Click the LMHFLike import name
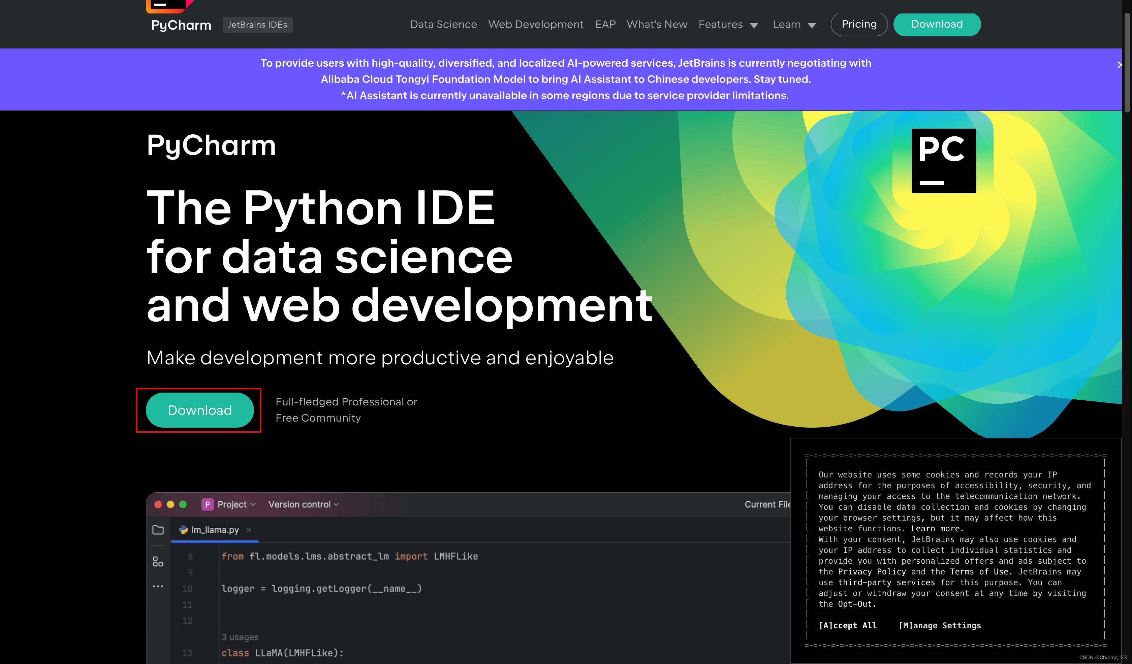This screenshot has width=1132, height=664. click(456, 556)
